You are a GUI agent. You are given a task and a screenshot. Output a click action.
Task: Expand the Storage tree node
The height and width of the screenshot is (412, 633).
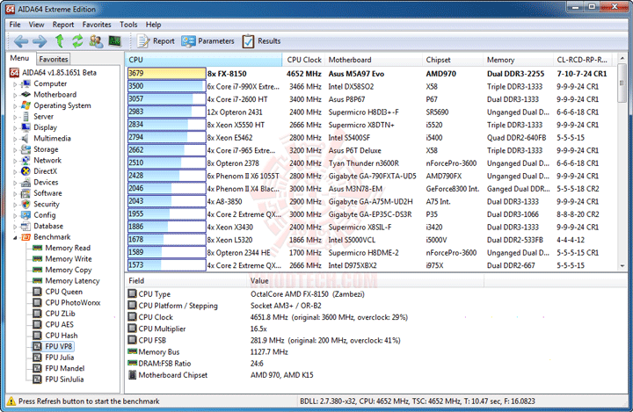[15, 149]
